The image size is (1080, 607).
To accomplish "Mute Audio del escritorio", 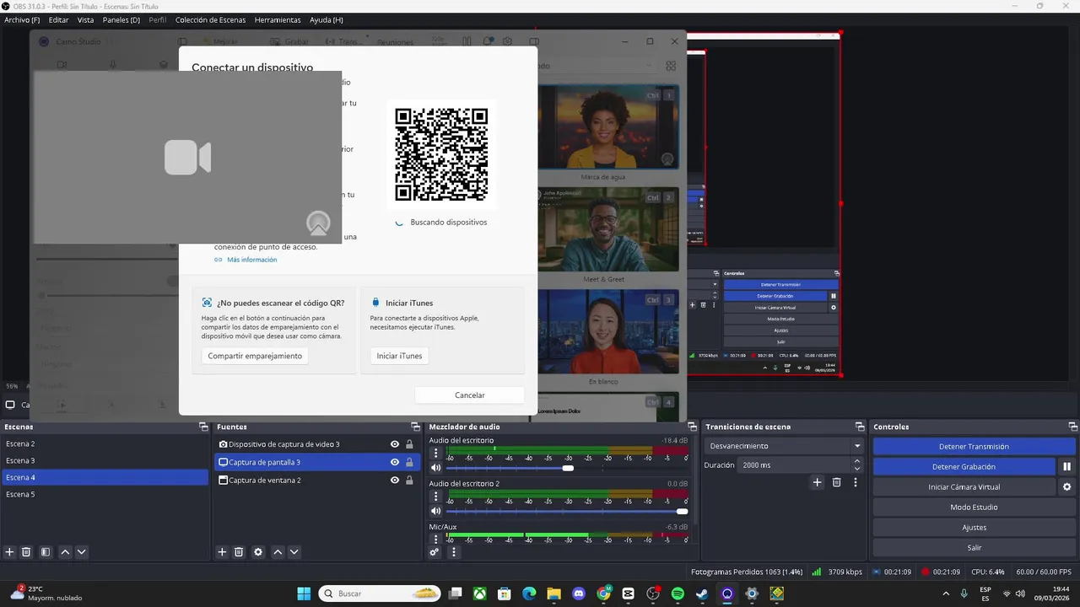I will [435, 468].
